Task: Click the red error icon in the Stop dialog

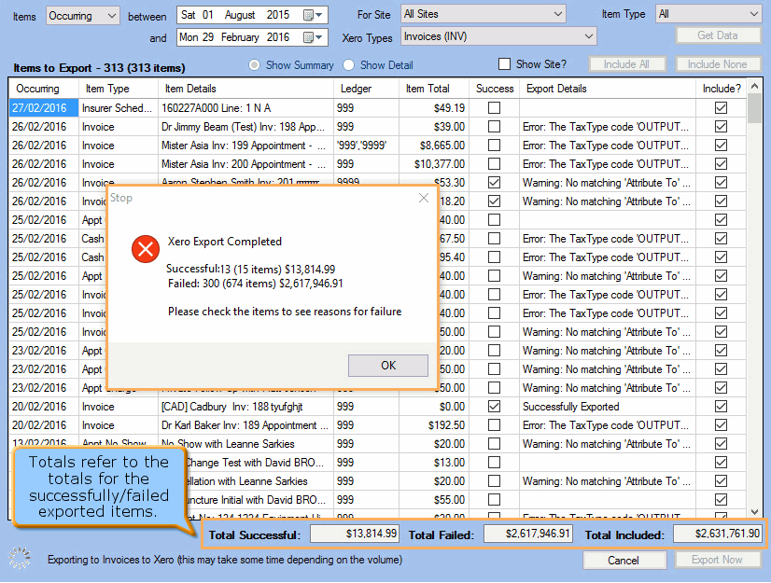Action: coord(146,249)
